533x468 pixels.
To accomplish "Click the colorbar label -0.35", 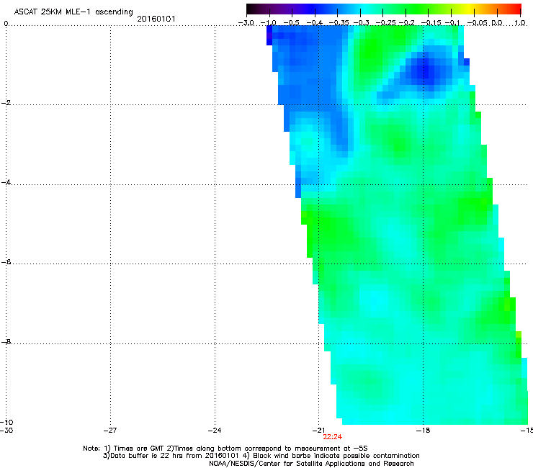I will click(x=339, y=23).
